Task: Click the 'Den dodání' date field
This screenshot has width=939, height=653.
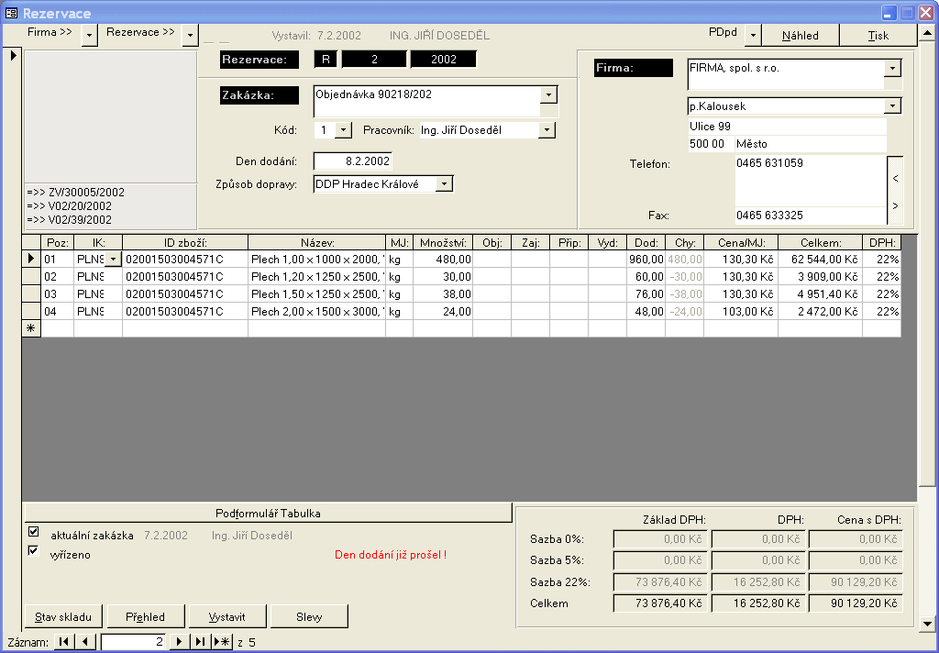Action: (352, 161)
